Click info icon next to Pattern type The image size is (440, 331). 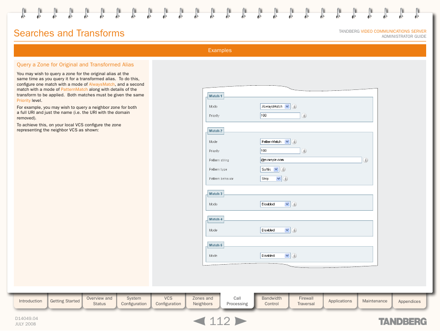coord(284,170)
